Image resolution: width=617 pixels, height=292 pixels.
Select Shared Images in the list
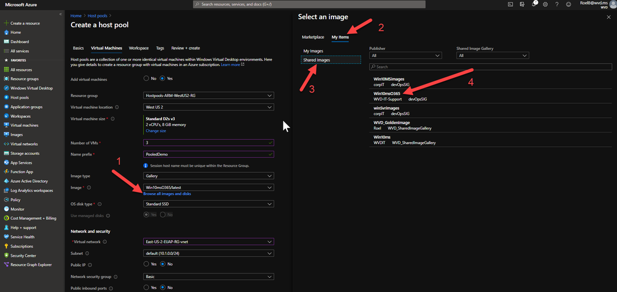pyautogui.click(x=331, y=60)
